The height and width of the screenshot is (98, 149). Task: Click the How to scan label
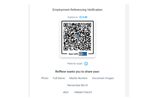[75, 64]
